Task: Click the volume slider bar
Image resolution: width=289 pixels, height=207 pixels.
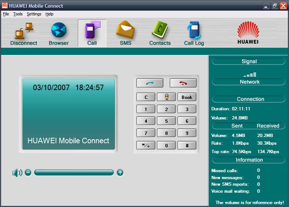Action: pyautogui.click(x=74, y=173)
